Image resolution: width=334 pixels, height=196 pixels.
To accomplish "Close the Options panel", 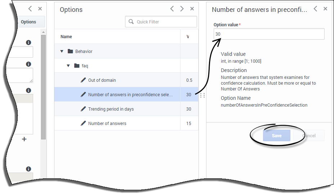I will (192, 9).
